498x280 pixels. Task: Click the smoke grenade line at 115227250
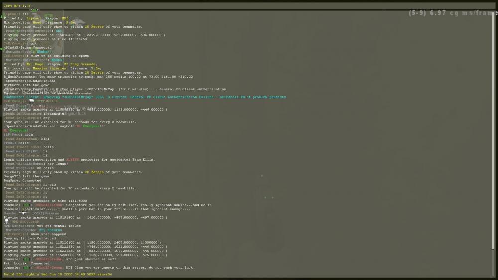tap(86, 251)
